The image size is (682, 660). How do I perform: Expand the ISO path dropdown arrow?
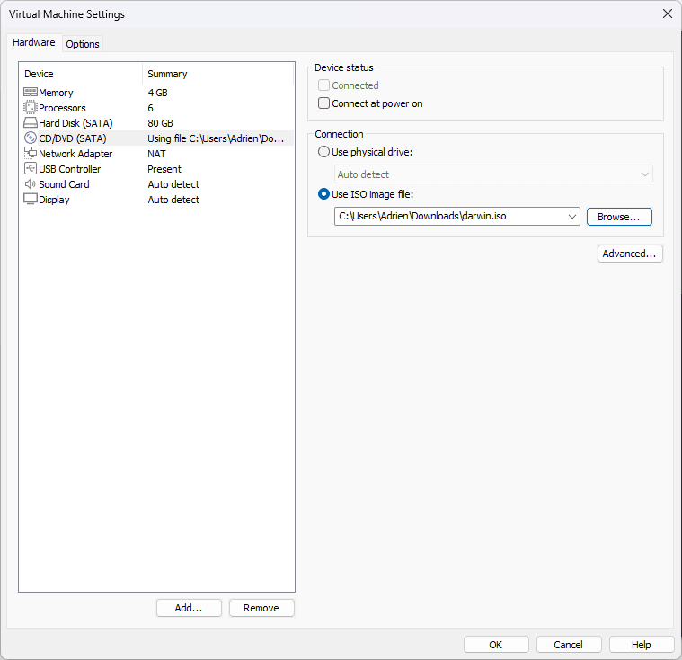tap(572, 217)
